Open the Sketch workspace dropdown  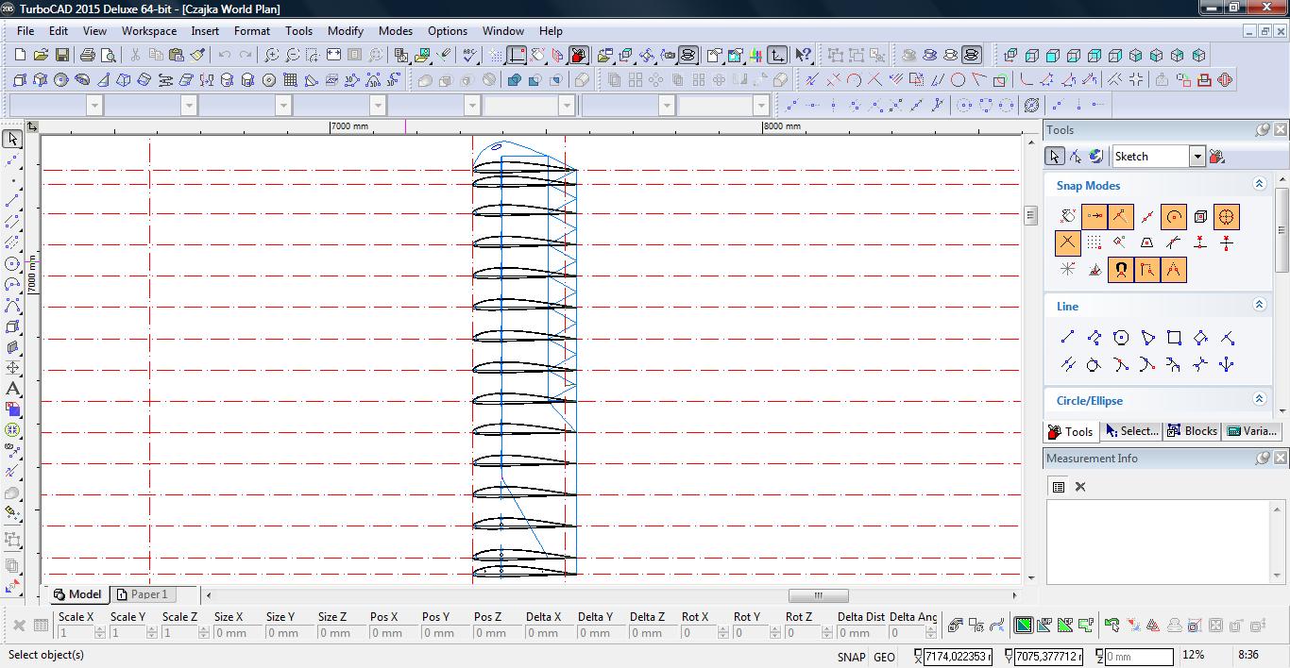click(1197, 157)
